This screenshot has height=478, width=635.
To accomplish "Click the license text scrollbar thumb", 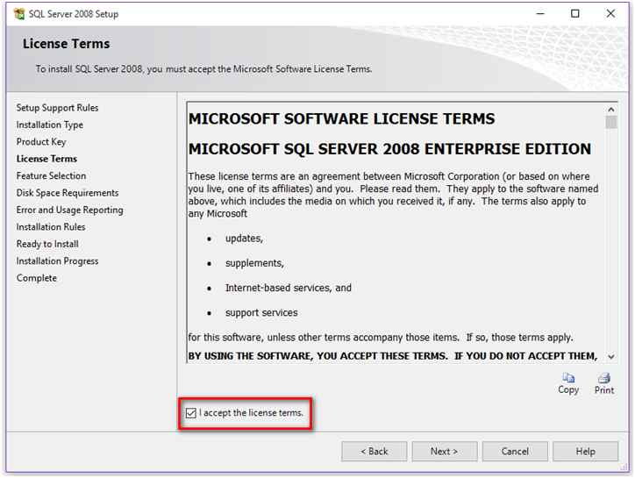I will tap(611, 122).
